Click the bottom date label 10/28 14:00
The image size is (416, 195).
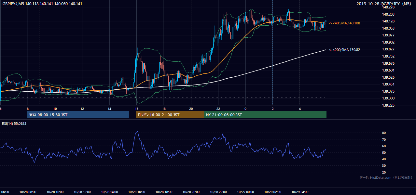(x=109, y=192)
